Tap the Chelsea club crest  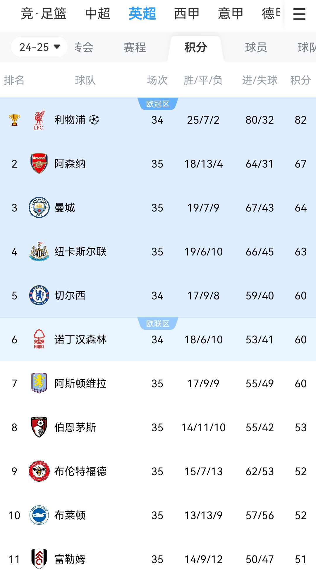coord(39,295)
